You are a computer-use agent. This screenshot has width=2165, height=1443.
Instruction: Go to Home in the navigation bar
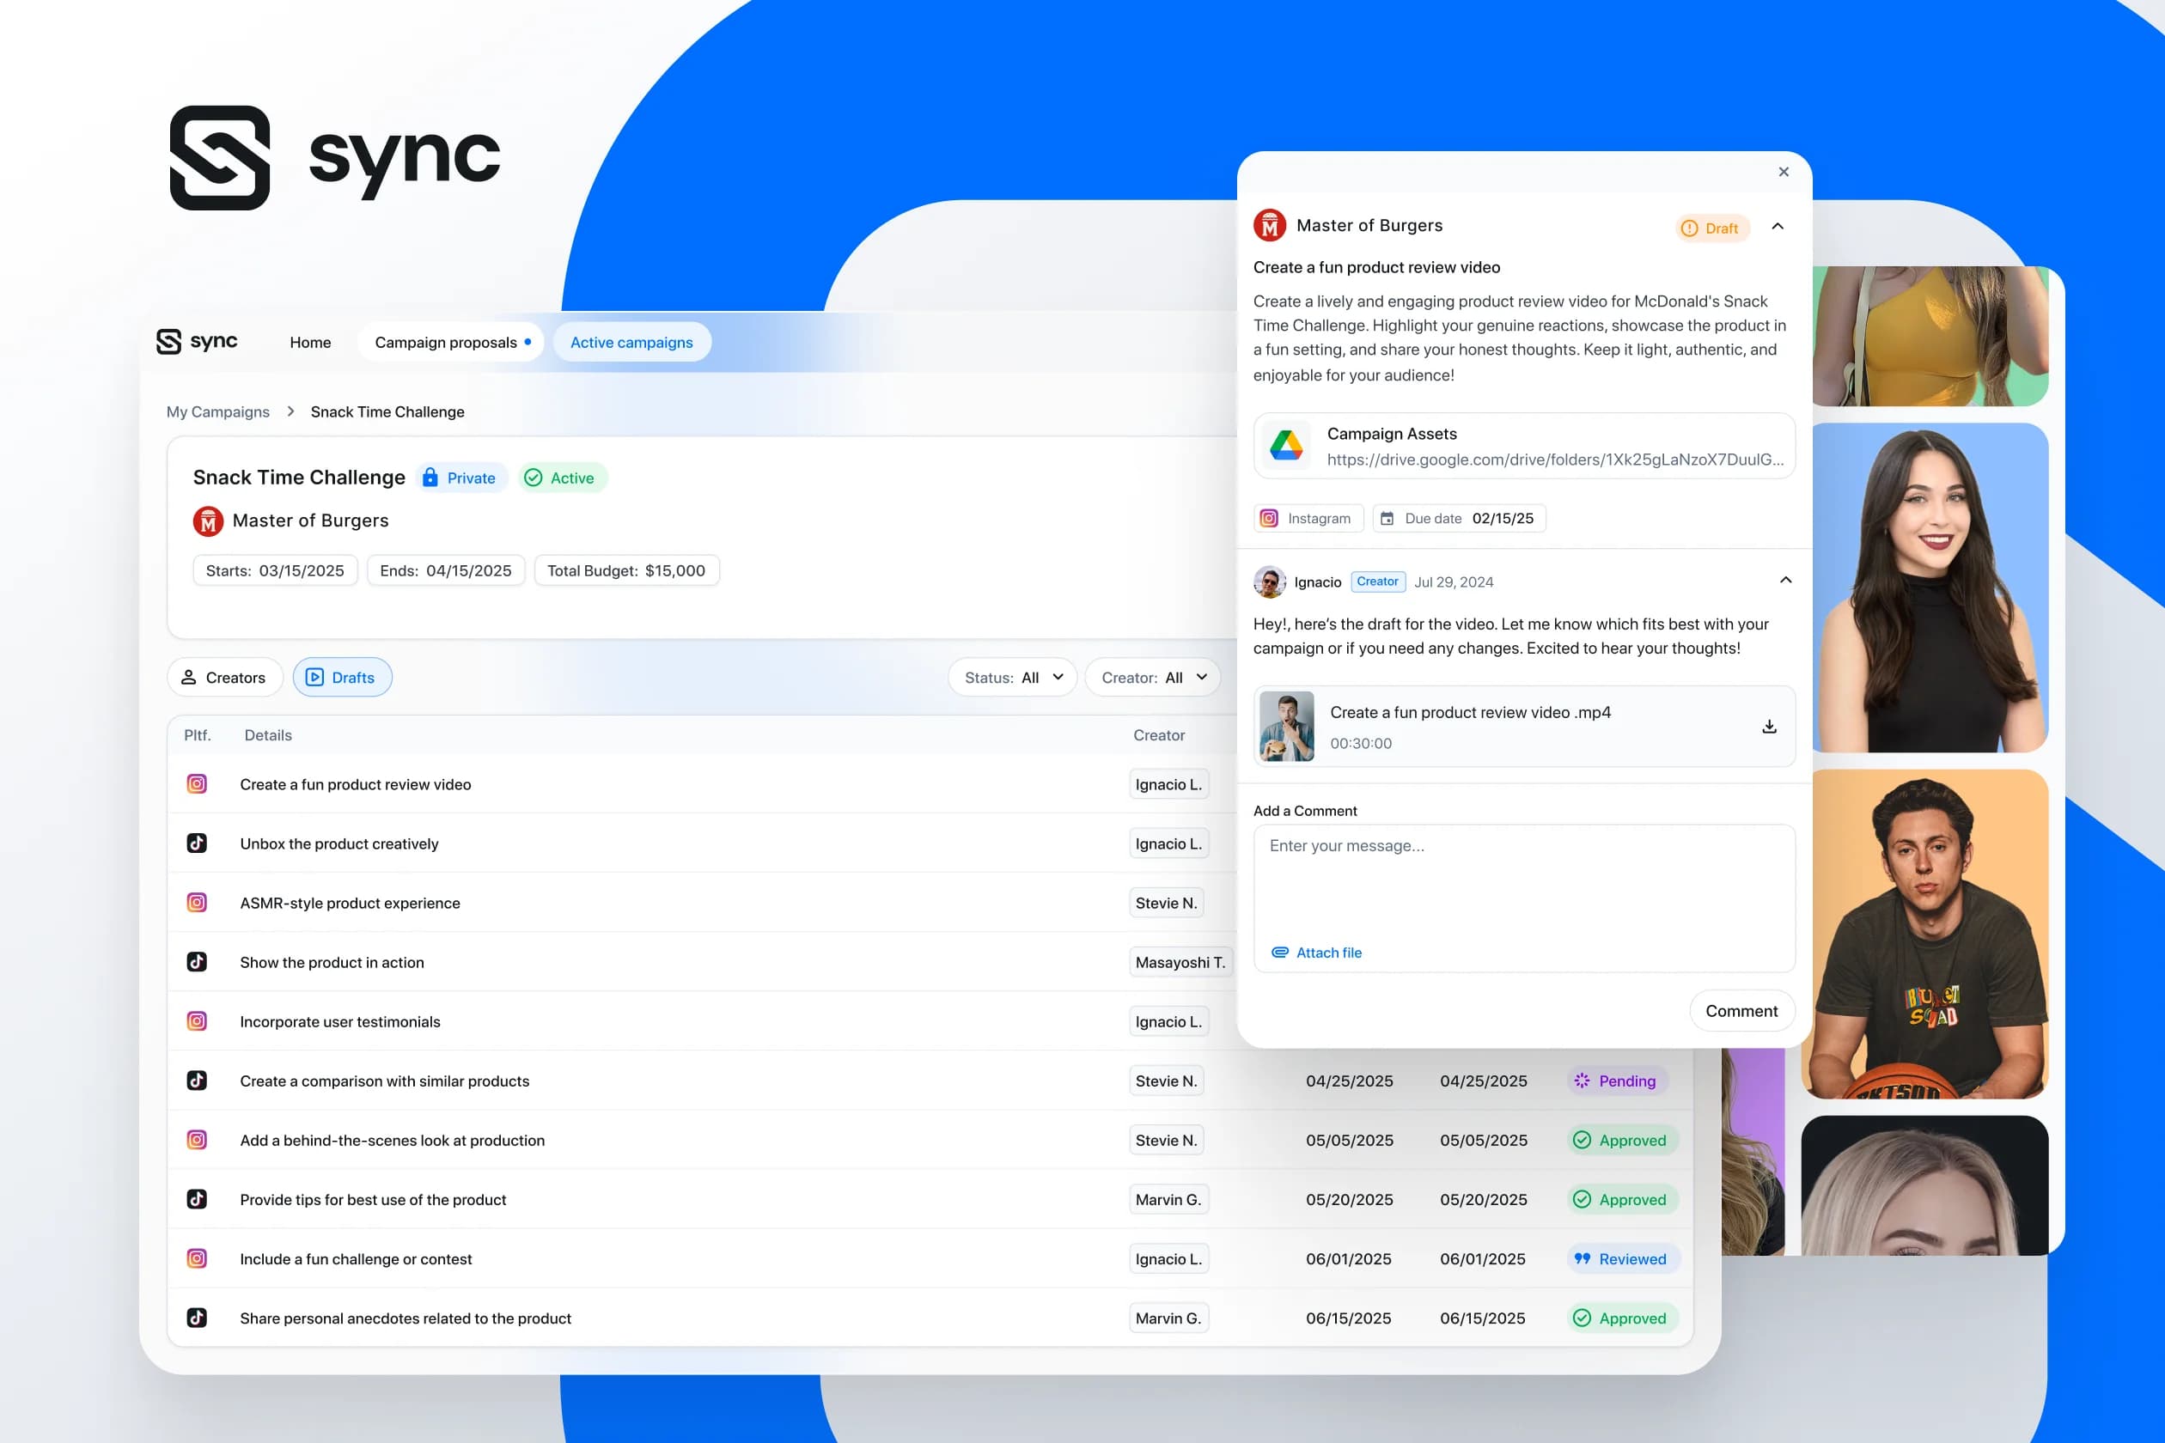pyautogui.click(x=310, y=343)
